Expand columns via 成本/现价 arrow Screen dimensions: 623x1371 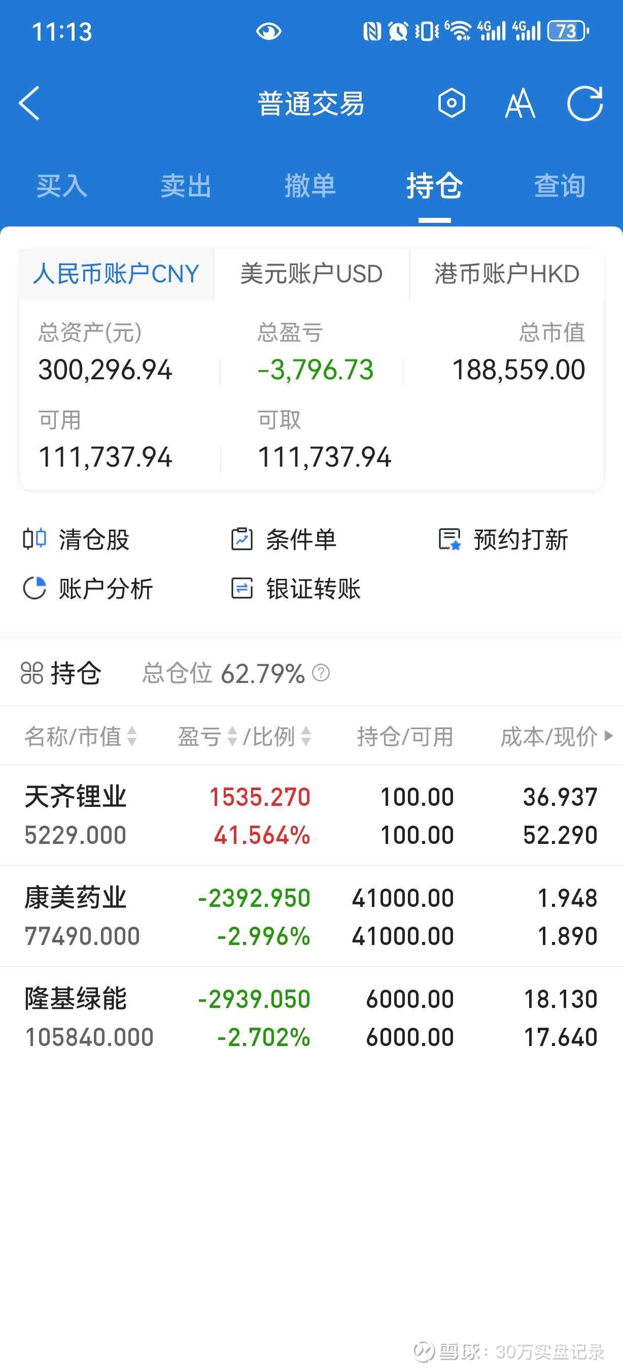click(x=609, y=737)
